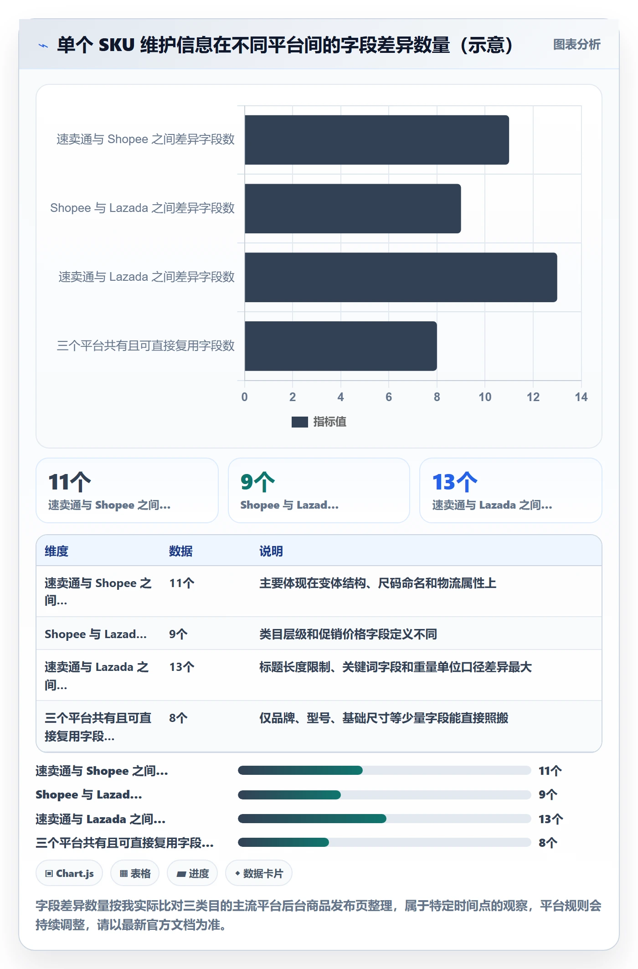
Task: Click the chart bar for 速卖通与 Lazada 之间差异字段数
Action: [401, 278]
